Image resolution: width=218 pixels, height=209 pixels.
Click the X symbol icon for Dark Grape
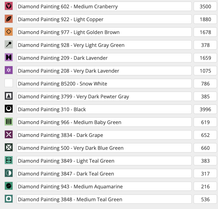[x=9, y=135]
